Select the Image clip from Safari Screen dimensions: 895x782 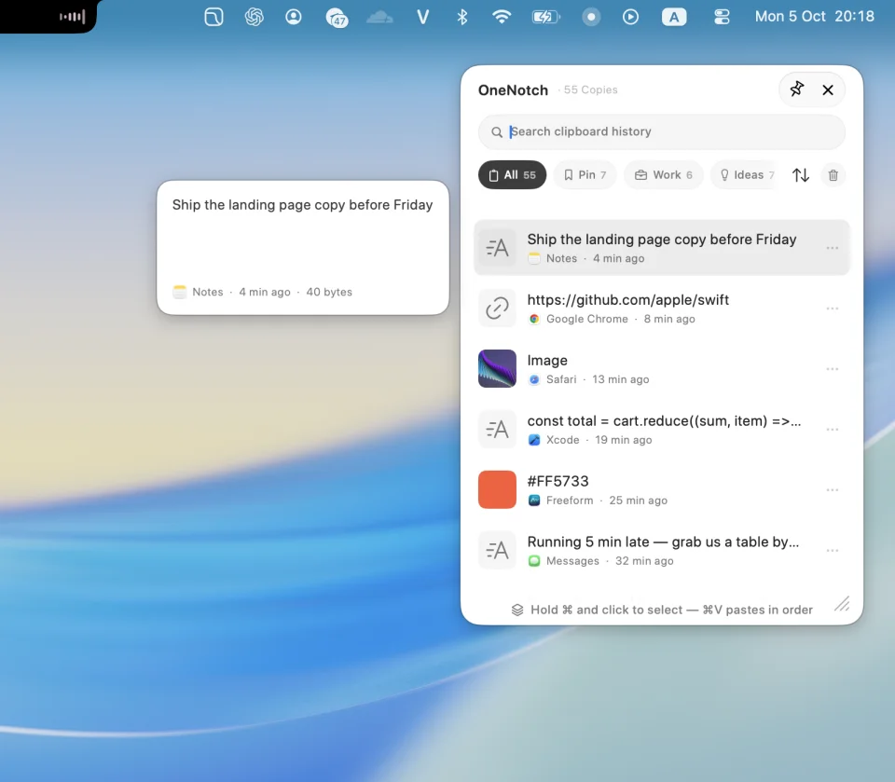pyautogui.click(x=662, y=369)
